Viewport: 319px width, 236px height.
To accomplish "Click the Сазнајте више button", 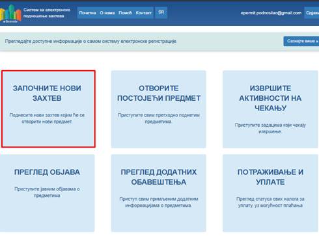I will (x=301, y=41).
